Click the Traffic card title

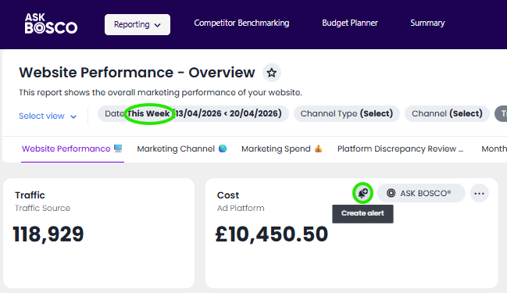click(x=30, y=195)
